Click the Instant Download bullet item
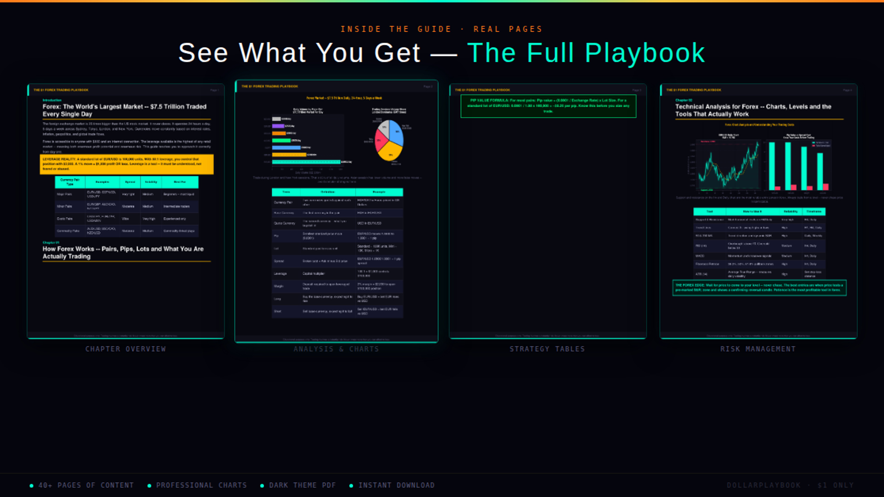 coord(392,485)
